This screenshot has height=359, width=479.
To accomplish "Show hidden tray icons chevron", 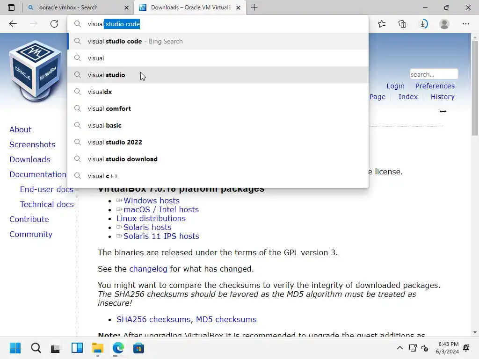I will [x=399, y=348].
